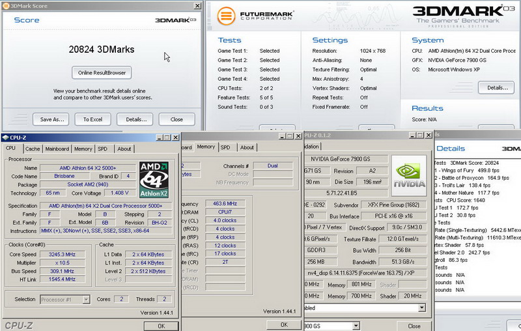Click the Command Rate 2T field

[225, 262]
